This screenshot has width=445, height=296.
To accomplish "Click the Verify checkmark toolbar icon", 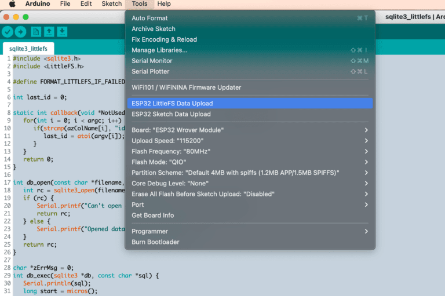I will 8,32.
